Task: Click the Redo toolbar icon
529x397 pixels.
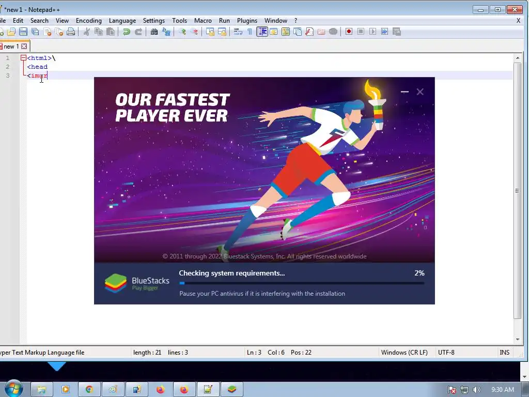Action: pos(138,32)
